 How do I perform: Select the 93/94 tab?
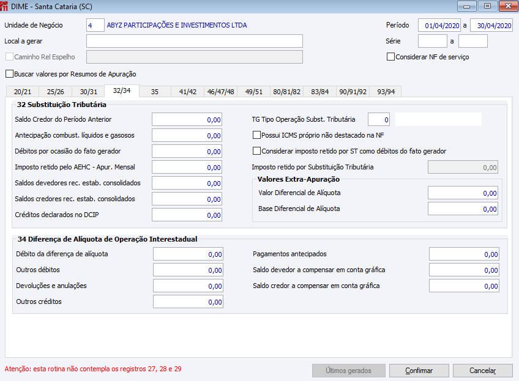(x=386, y=92)
